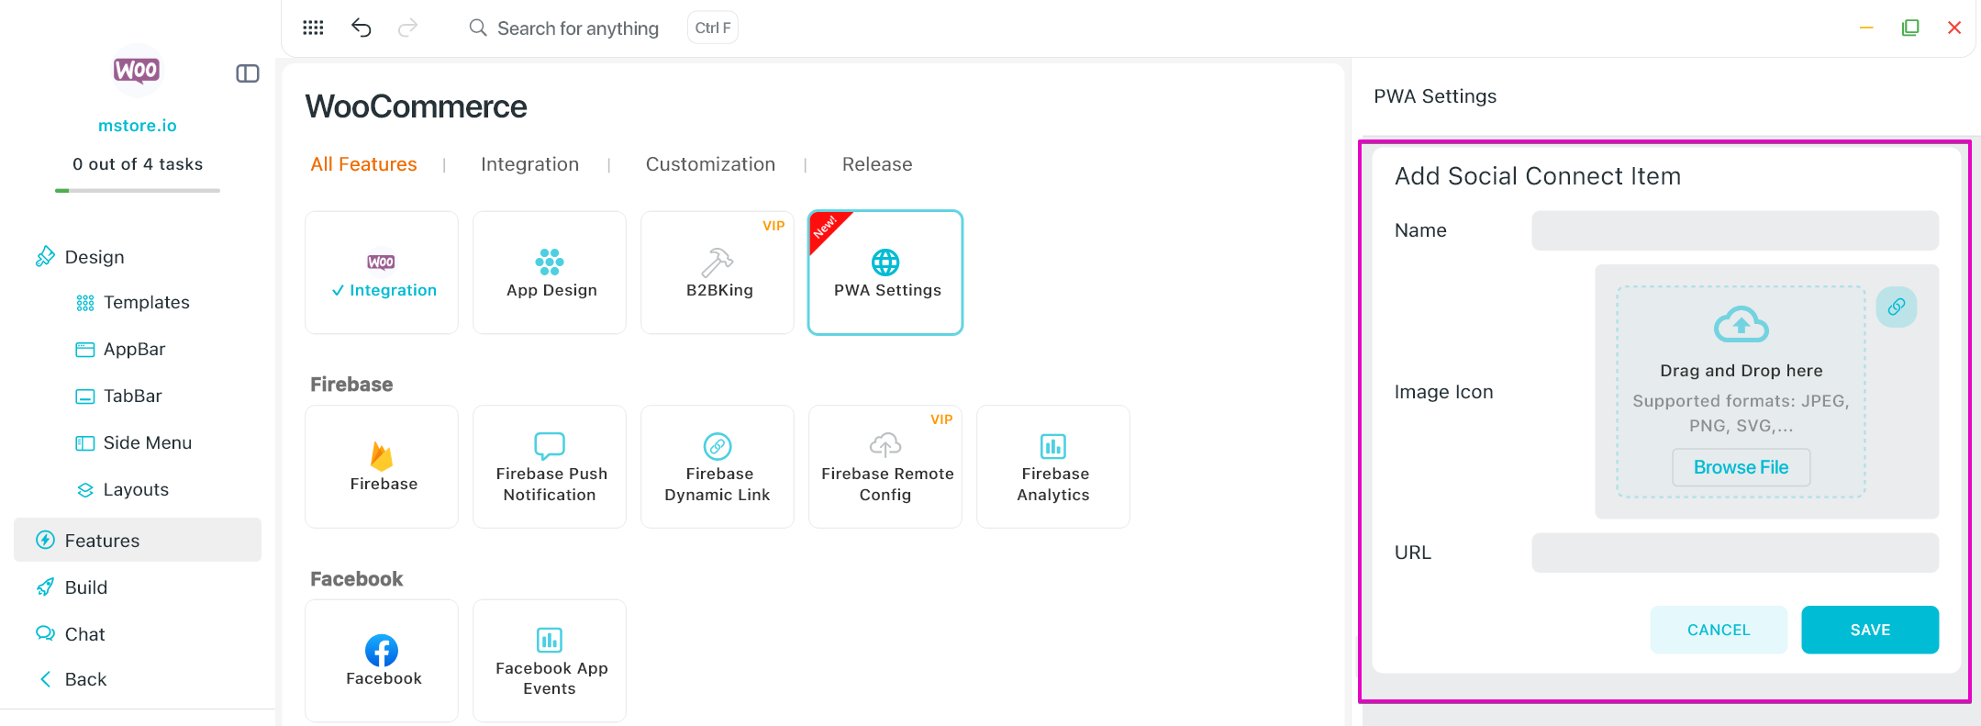Switch to the Customization tab
The height and width of the screenshot is (726, 1981).
click(710, 164)
